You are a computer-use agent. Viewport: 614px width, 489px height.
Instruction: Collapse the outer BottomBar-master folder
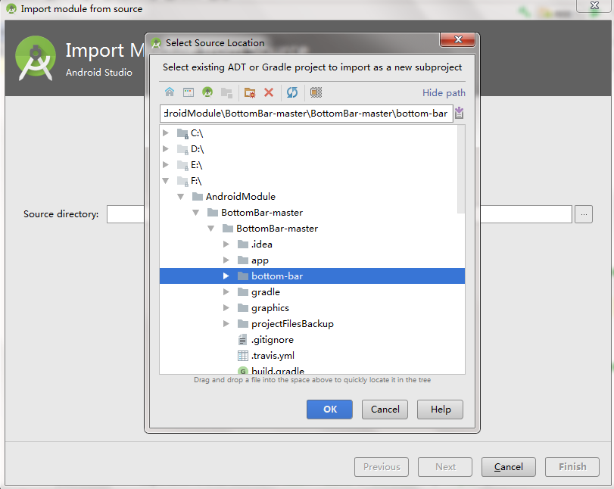196,213
